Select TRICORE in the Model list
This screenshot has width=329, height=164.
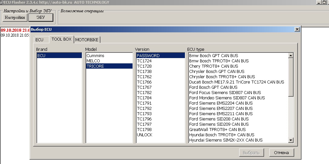point(109,66)
